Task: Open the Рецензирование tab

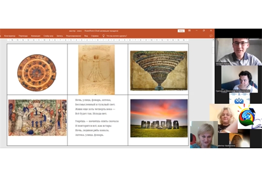Action: pyautogui.click(x=74, y=36)
